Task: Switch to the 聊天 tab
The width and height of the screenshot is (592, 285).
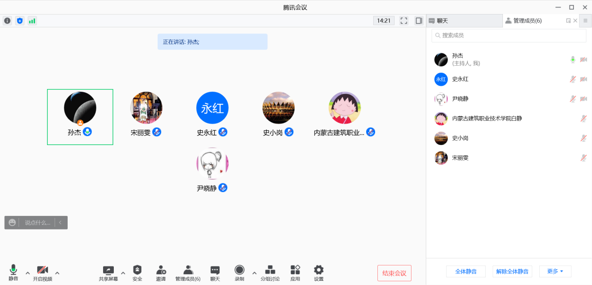Action: tap(464, 21)
